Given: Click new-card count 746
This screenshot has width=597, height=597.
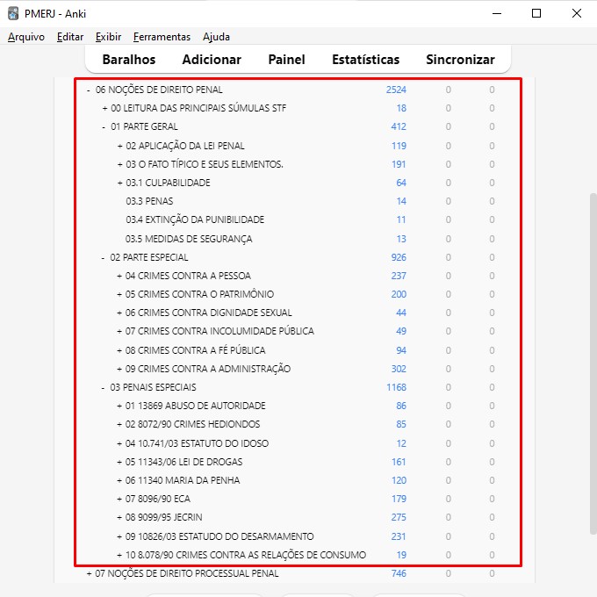Looking at the screenshot, I should tap(399, 573).
